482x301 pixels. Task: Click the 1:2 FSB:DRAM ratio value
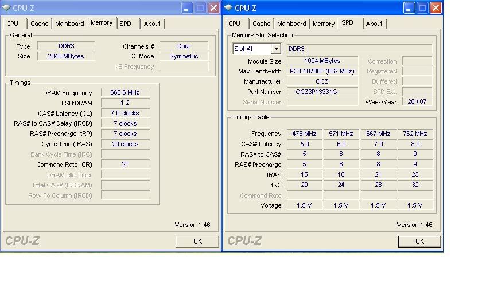(x=125, y=103)
